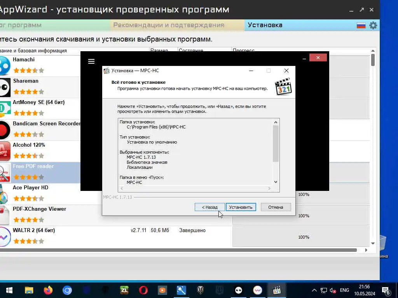The image size is (398, 298).
Task: Open the orange media player taskbar icon
Action: coord(162,290)
